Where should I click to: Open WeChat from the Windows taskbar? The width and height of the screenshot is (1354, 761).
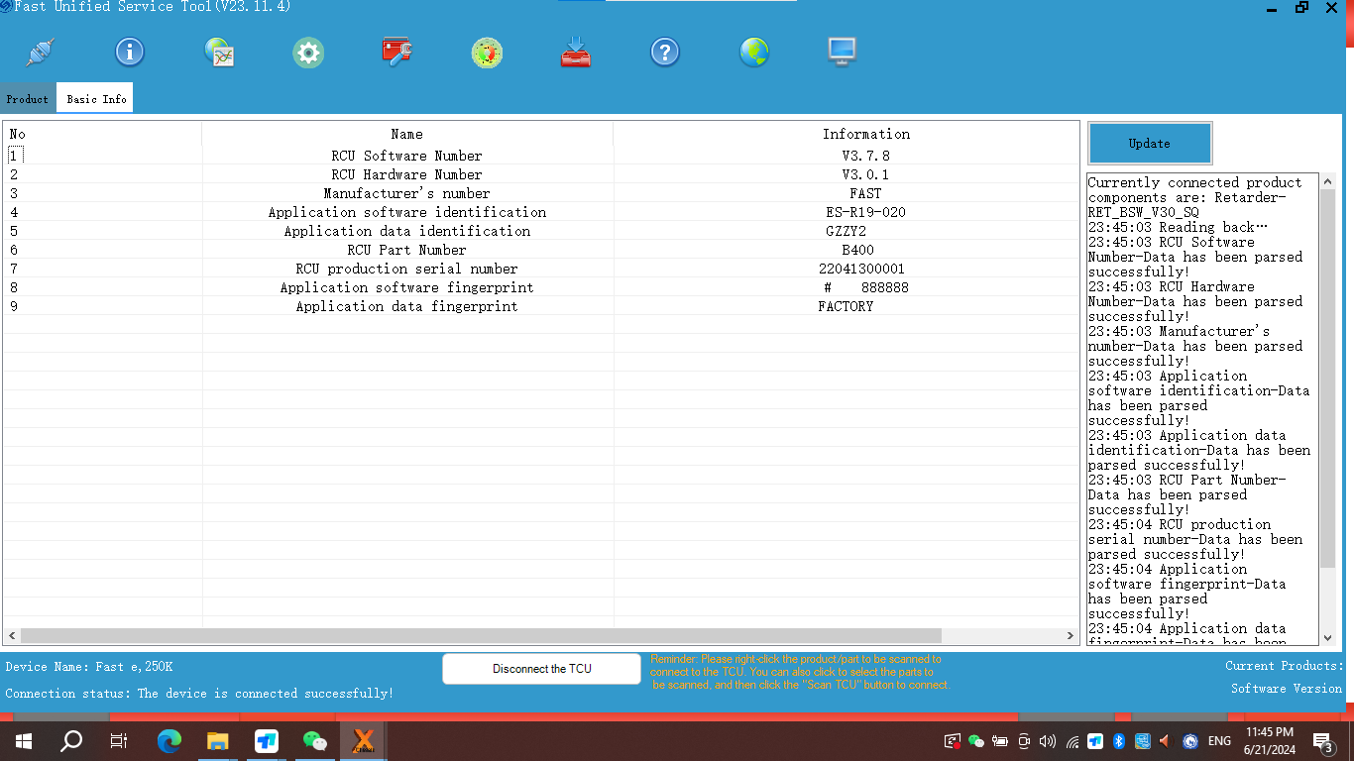(x=315, y=740)
